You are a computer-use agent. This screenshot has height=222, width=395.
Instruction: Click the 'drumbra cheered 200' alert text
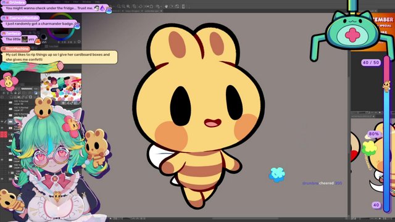click(x=322, y=183)
